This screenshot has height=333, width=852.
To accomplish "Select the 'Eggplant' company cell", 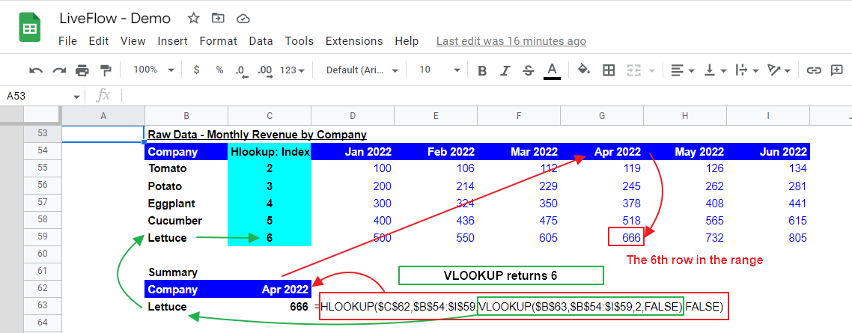I will pyautogui.click(x=186, y=204).
